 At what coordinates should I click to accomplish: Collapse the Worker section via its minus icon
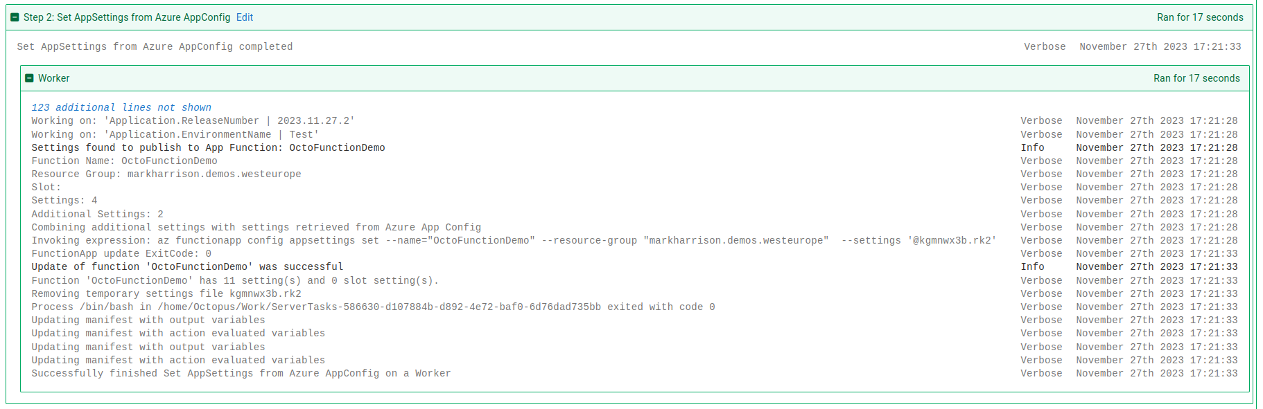[x=30, y=78]
